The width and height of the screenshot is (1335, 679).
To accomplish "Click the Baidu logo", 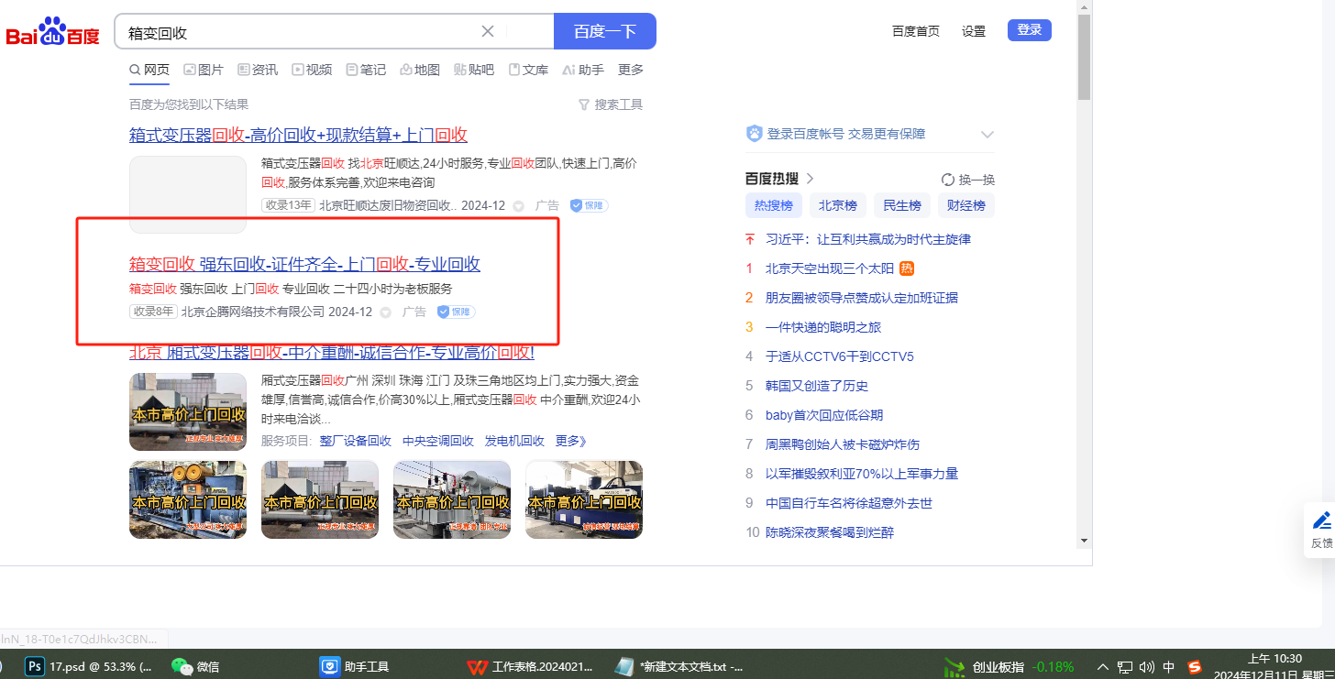I will coord(52,32).
